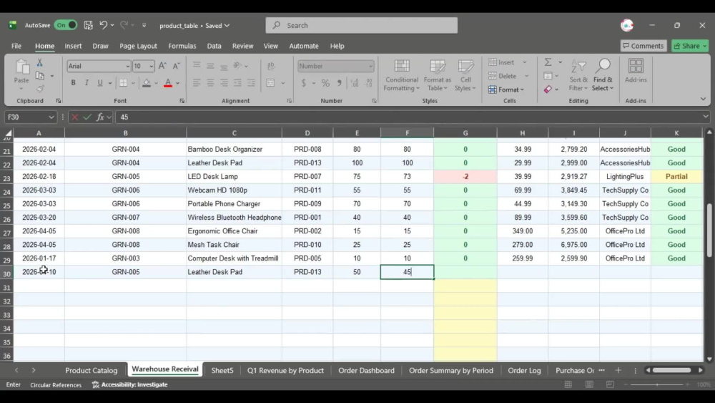Click Accessibility: Investigate in status bar
Viewport: 715px width, 403px height.
130,384
